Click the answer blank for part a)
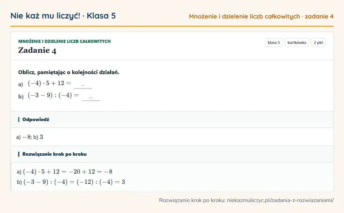Screen dimensions: 344x213 coord(83,85)
